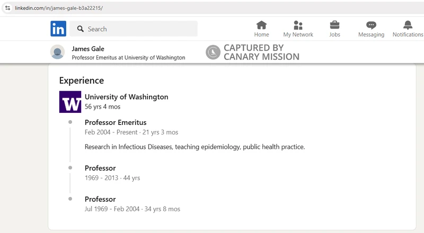Click the search magnifier icon
The image size is (424, 233).
pos(81,29)
